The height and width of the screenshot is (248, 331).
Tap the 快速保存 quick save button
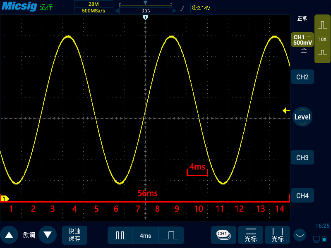click(74, 235)
